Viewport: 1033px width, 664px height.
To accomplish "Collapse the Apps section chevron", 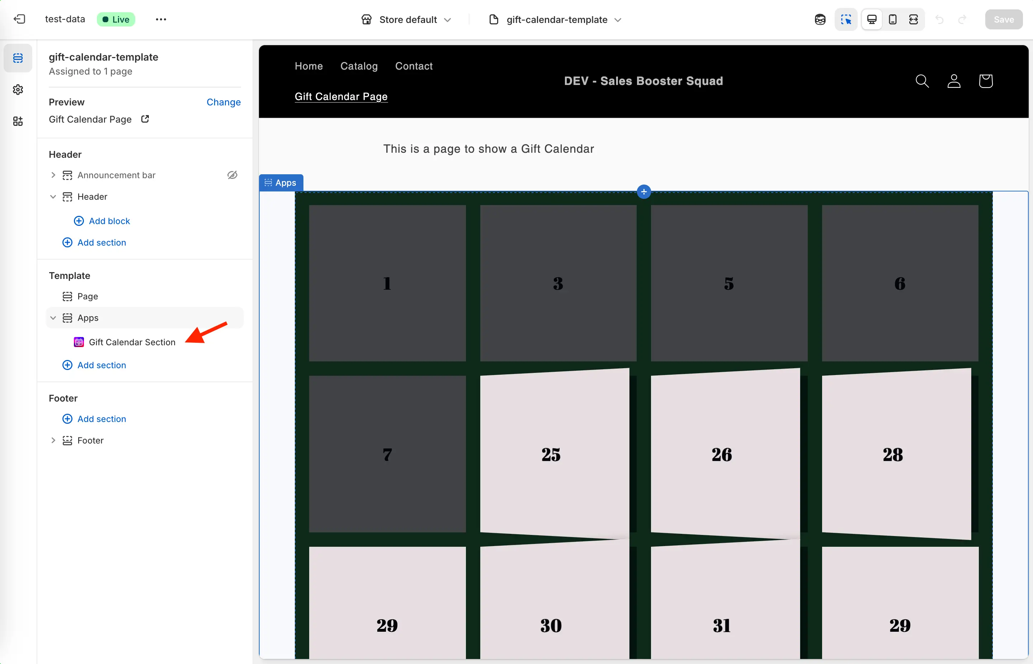I will coord(53,318).
